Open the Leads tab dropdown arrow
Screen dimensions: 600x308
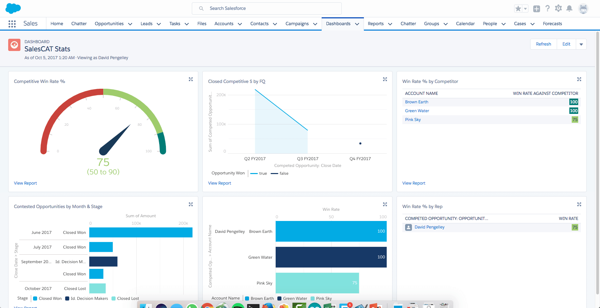[159, 24]
